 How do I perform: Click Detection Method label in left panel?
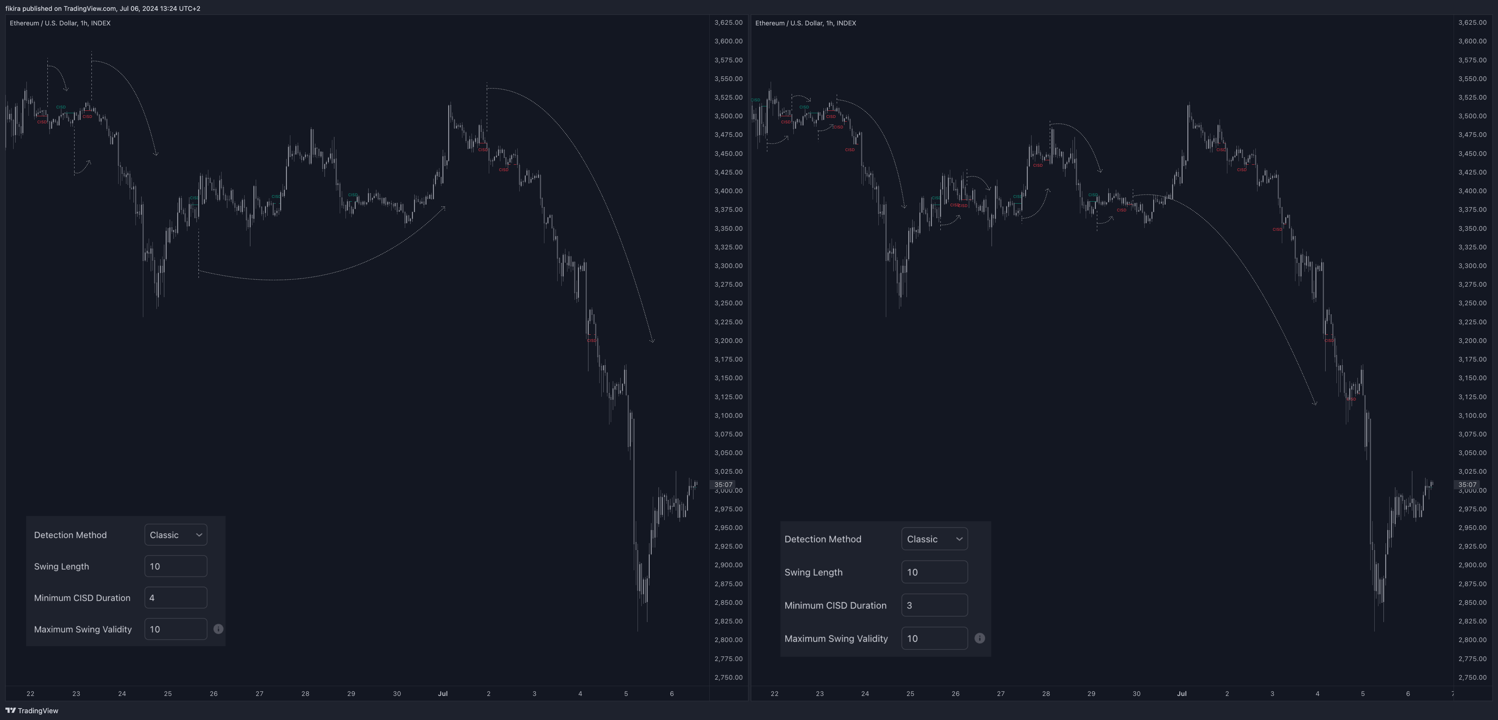[x=70, y=535]
